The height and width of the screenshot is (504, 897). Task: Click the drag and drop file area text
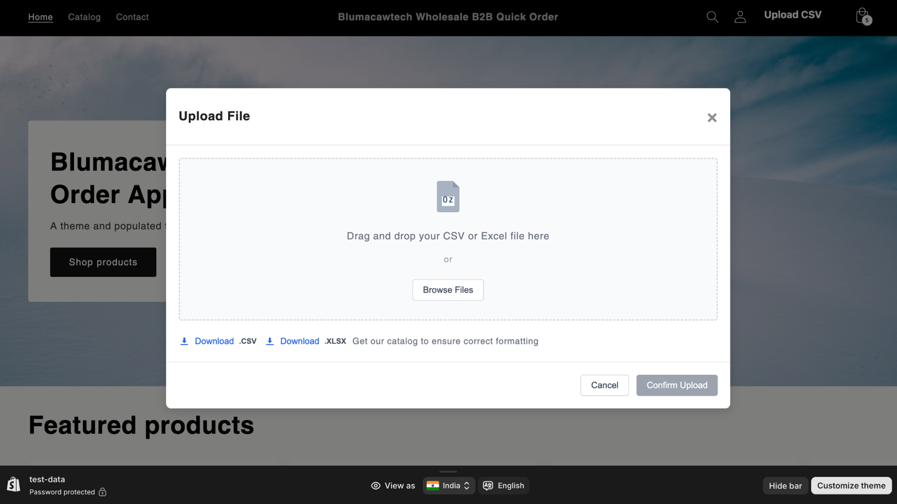(x=448, y=236)
